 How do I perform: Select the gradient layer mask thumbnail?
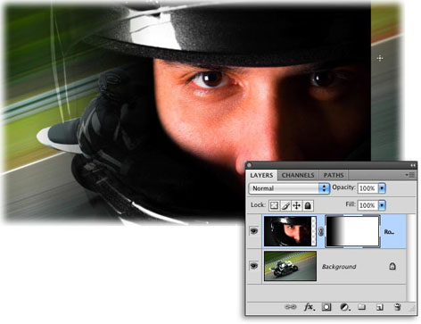(352, 231)
